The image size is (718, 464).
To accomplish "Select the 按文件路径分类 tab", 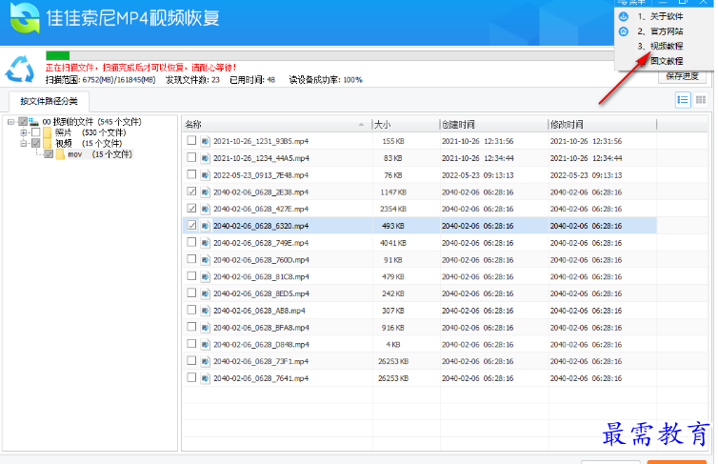I will (49, 101).
